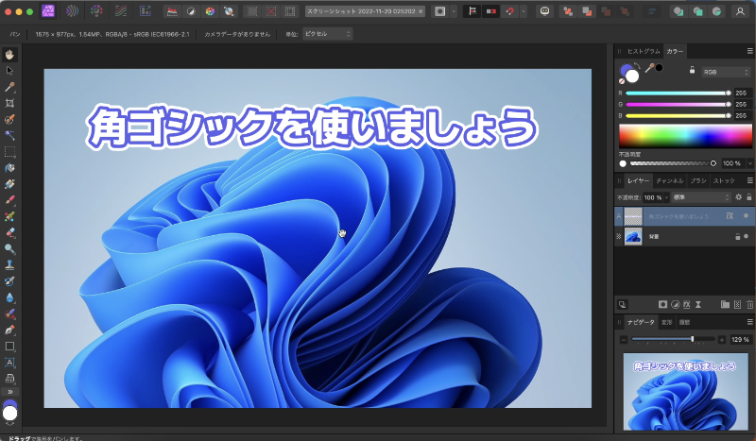Viewport: 756px width, 441px height.
Task: Select the Artistic Text tool
Action: pyautogui.click(x=9, y=363)
